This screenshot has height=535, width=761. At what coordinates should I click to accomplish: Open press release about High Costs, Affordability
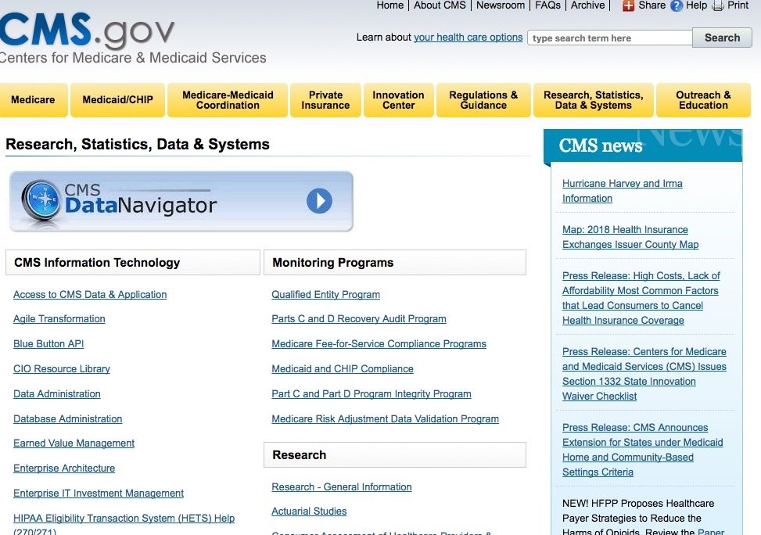641,298
